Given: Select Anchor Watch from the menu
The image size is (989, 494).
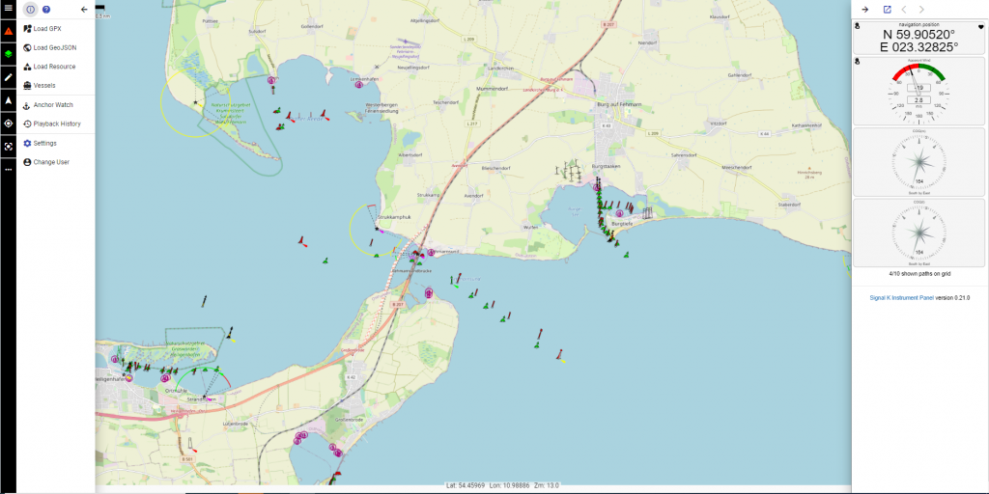Looking at the screenshot, I should point(52,104).
